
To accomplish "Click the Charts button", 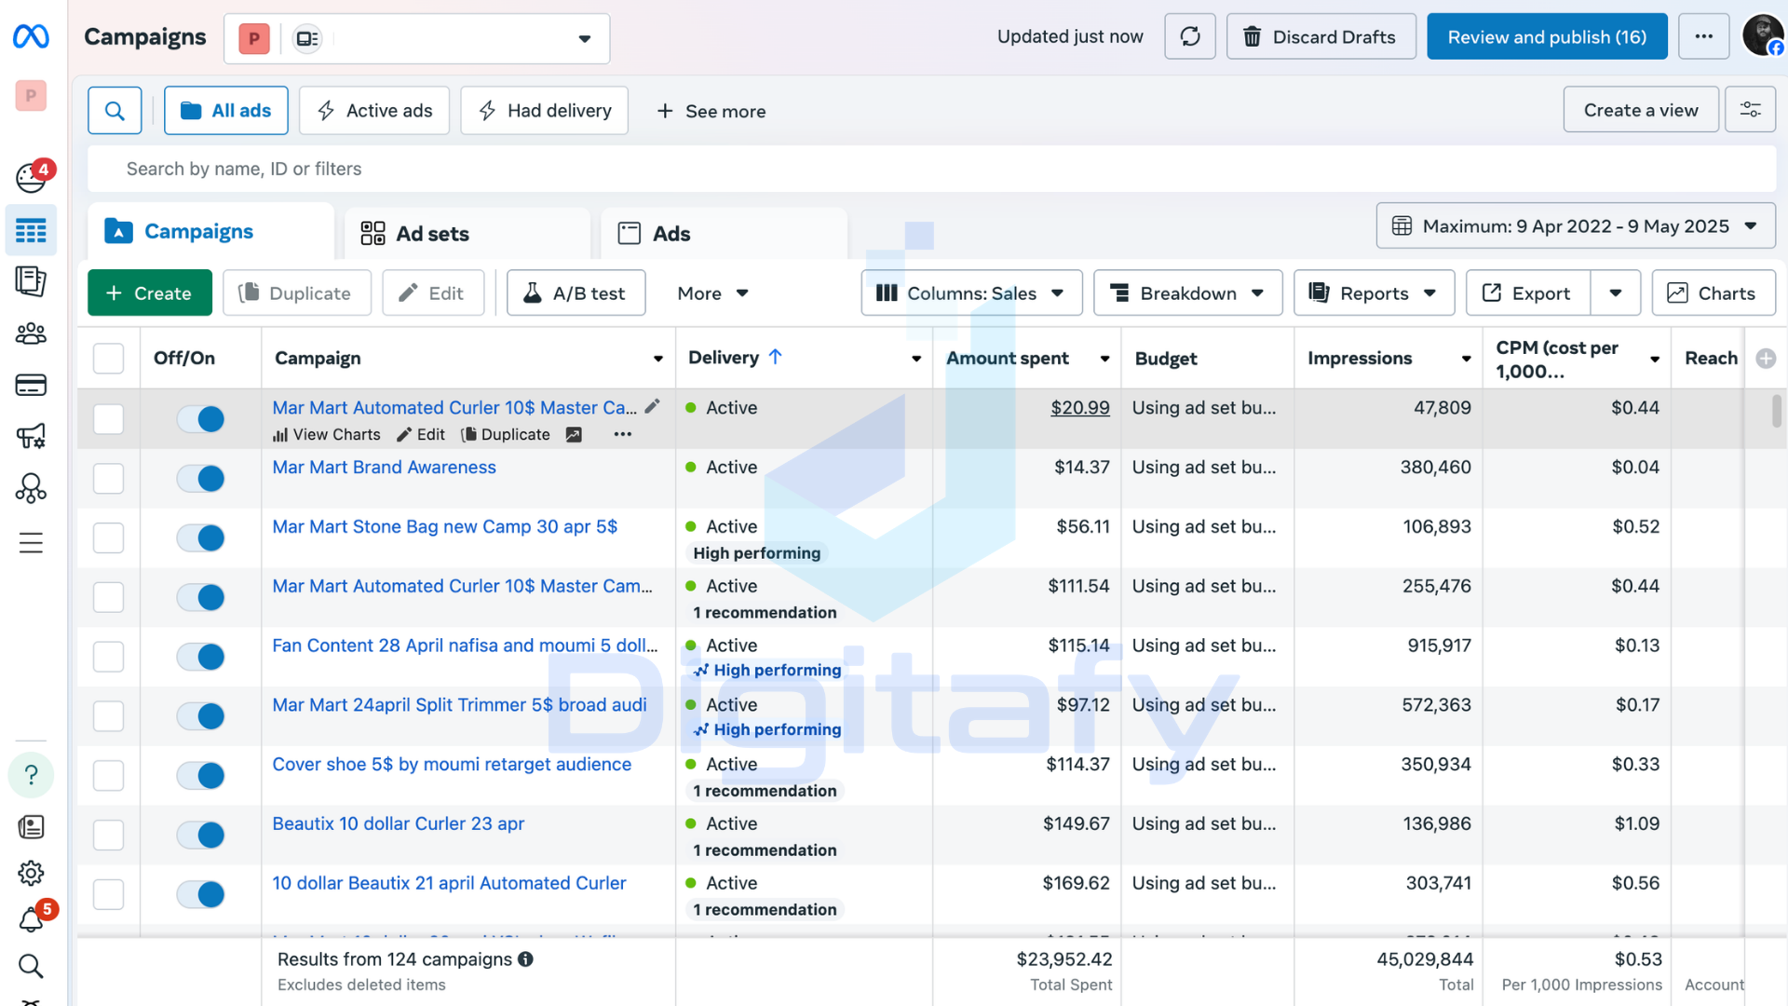I will [x=1713, y=293].
